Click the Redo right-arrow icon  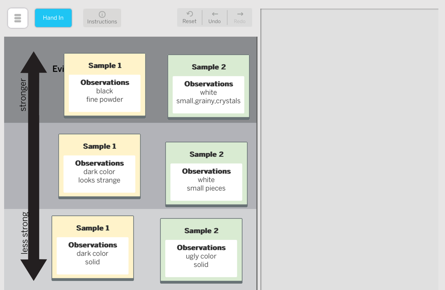click(x=240, y=14)
